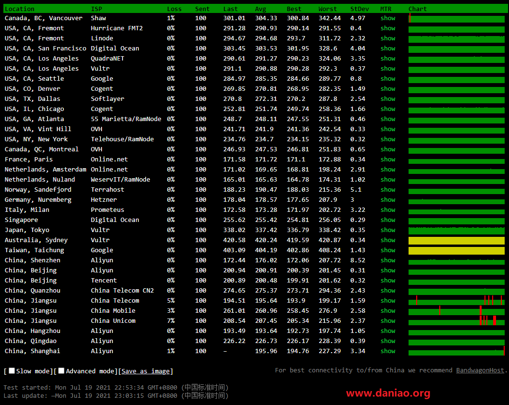Click the yellow chart bar for Australia, Sydney
This screenshot has height=405, width=509.
coord(457,241)
